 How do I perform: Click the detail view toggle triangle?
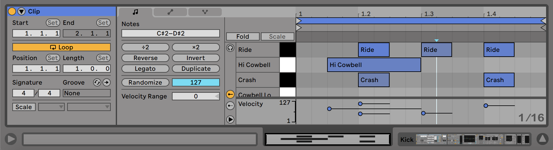click(x=543, y=139)
